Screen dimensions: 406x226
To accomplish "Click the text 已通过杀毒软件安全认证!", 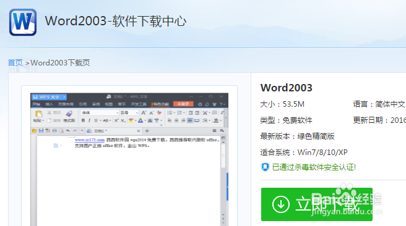I will point(314,167).
